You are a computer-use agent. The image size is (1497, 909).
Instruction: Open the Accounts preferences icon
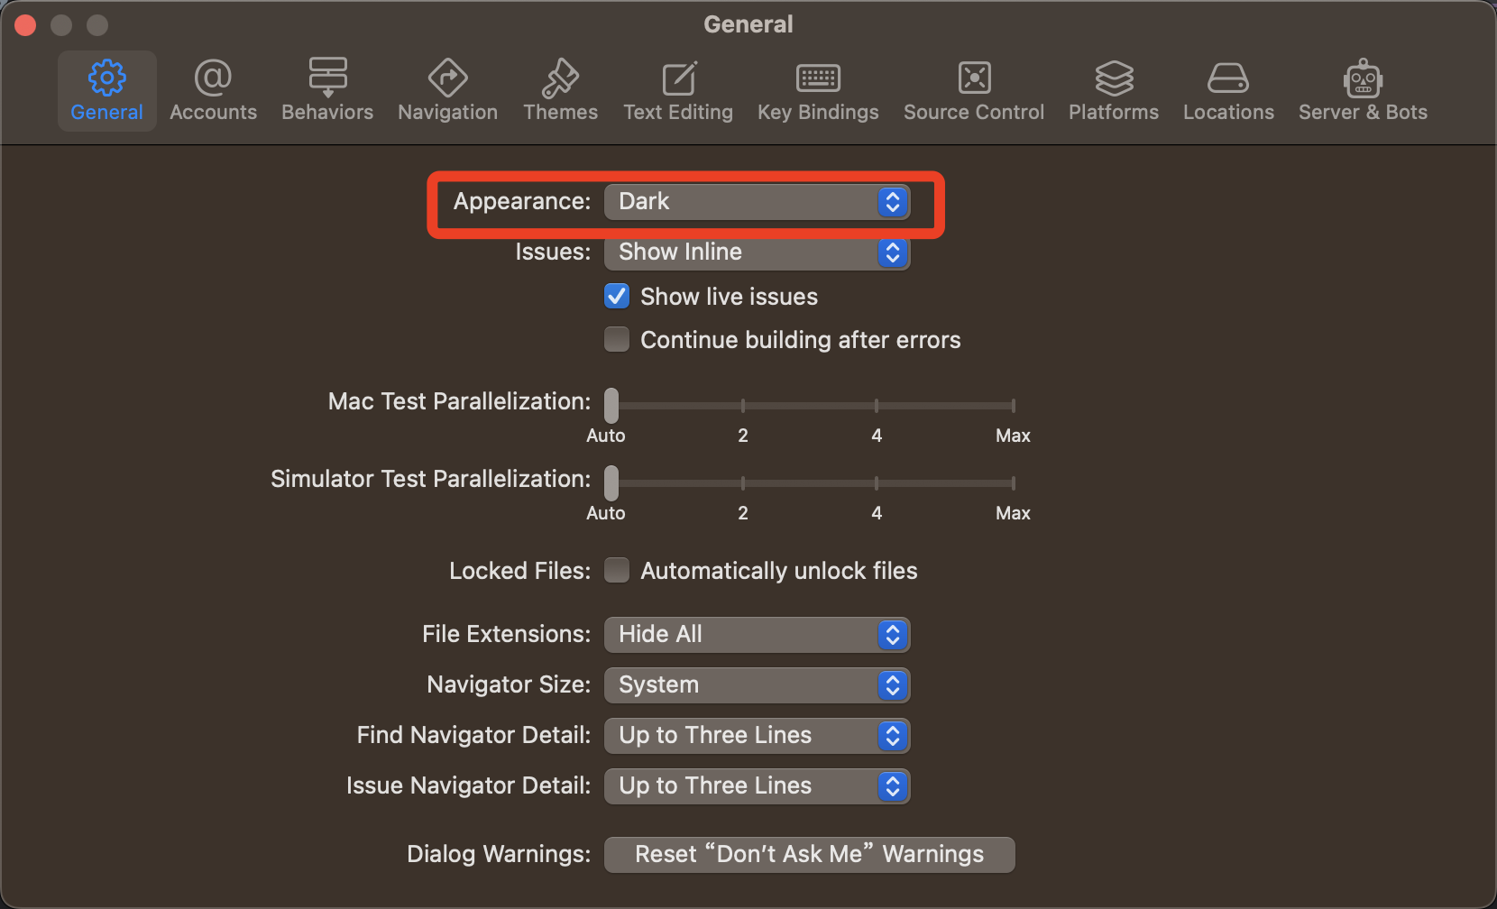click(x=213, y=79)
